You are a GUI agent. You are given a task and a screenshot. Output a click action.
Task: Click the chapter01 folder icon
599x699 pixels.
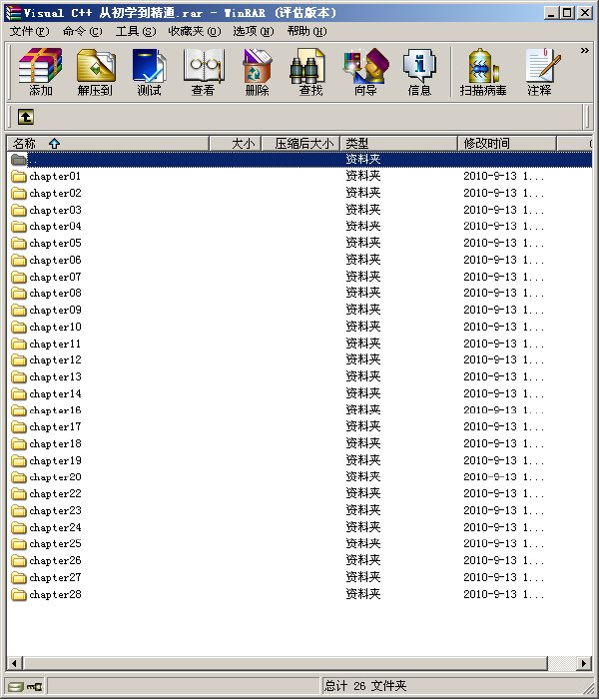[x=19, y=176]
